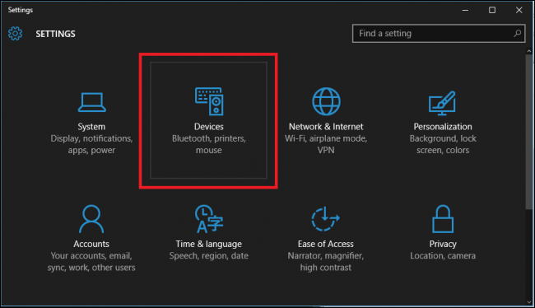Click Location, camera description under Privacy
The height and width of the screenshot is (308, 535).
[443, 256]
